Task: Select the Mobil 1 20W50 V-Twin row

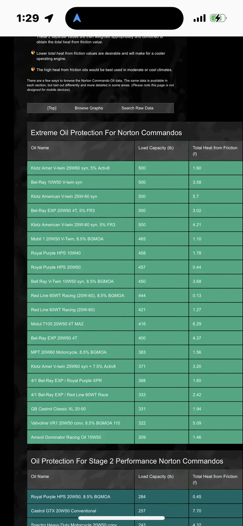Action: point(67,239)
